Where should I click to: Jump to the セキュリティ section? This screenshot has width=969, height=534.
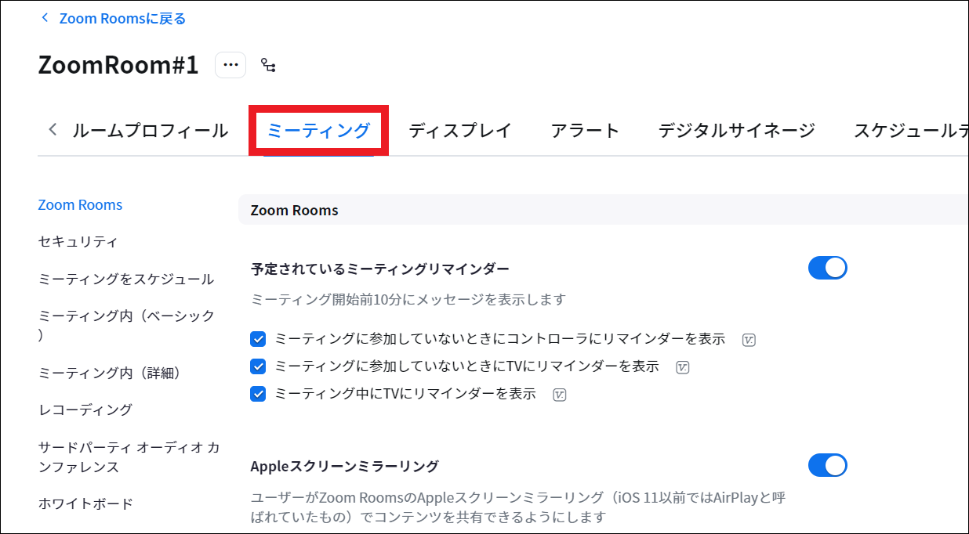point(78,242)
